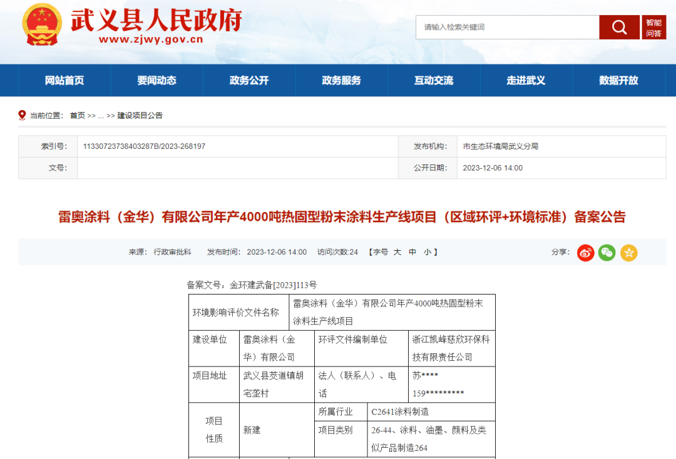Click 建设项目公告 breadcrumb link

pos(140,116)
